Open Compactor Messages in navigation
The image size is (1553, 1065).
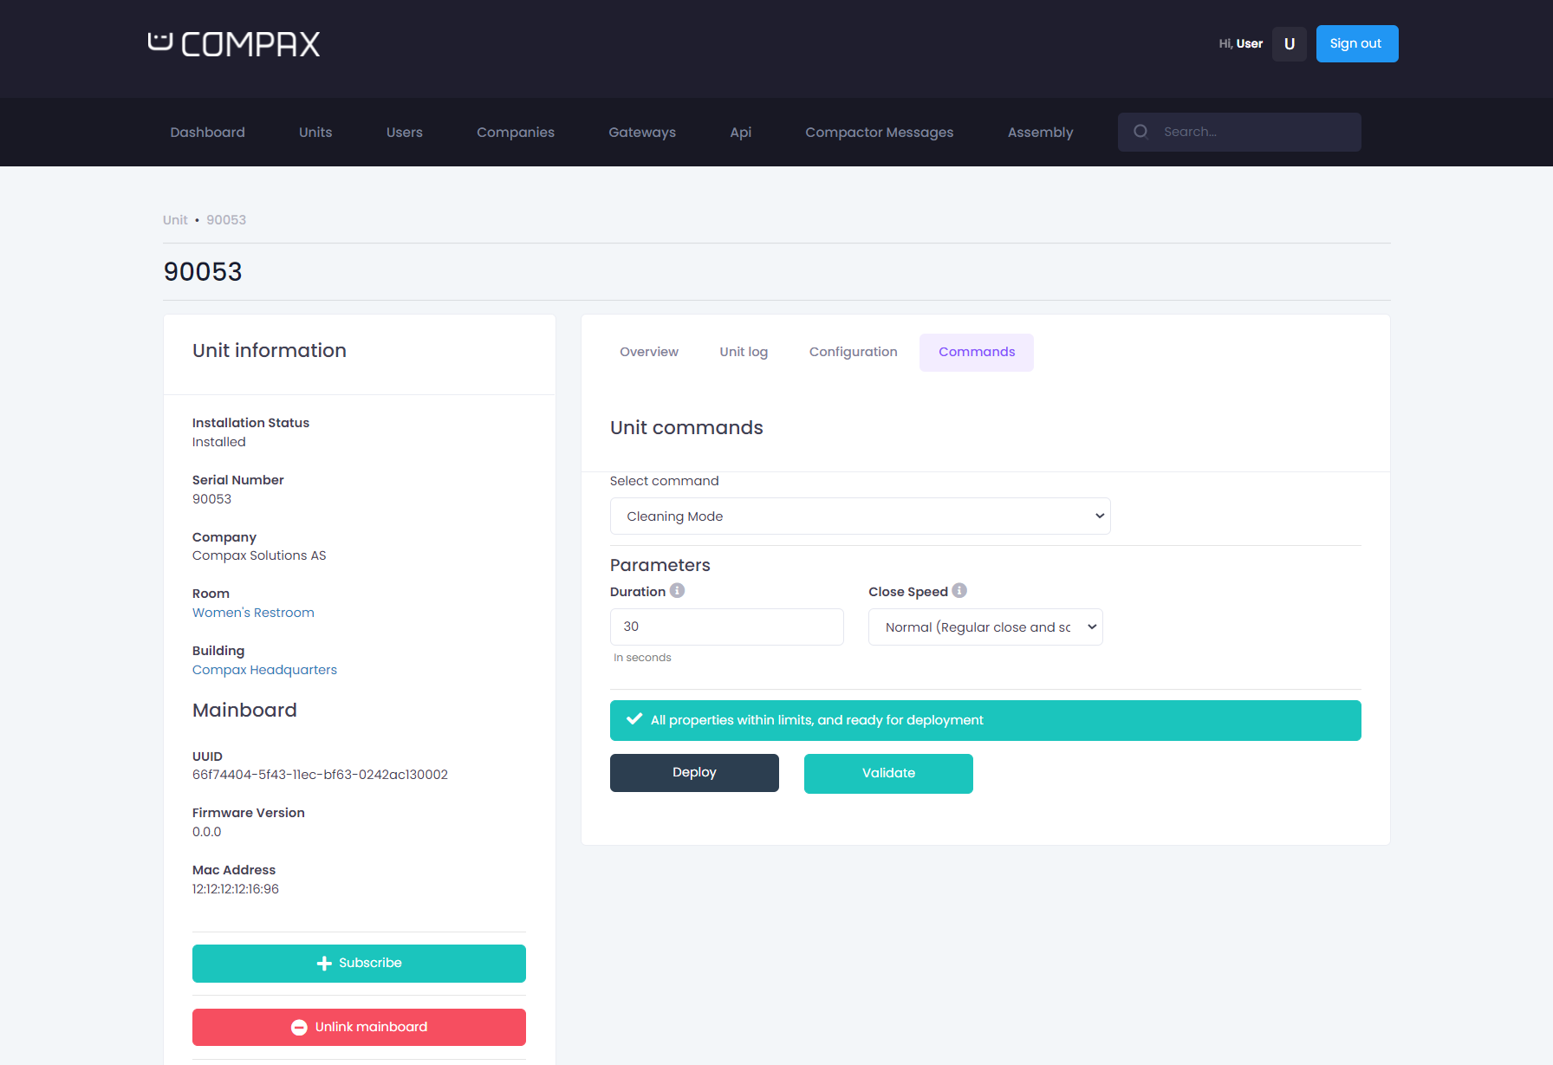[879, 133]
